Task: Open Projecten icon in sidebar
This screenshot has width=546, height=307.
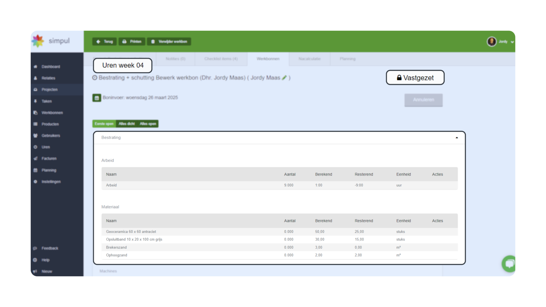Action: coord(35,90)
